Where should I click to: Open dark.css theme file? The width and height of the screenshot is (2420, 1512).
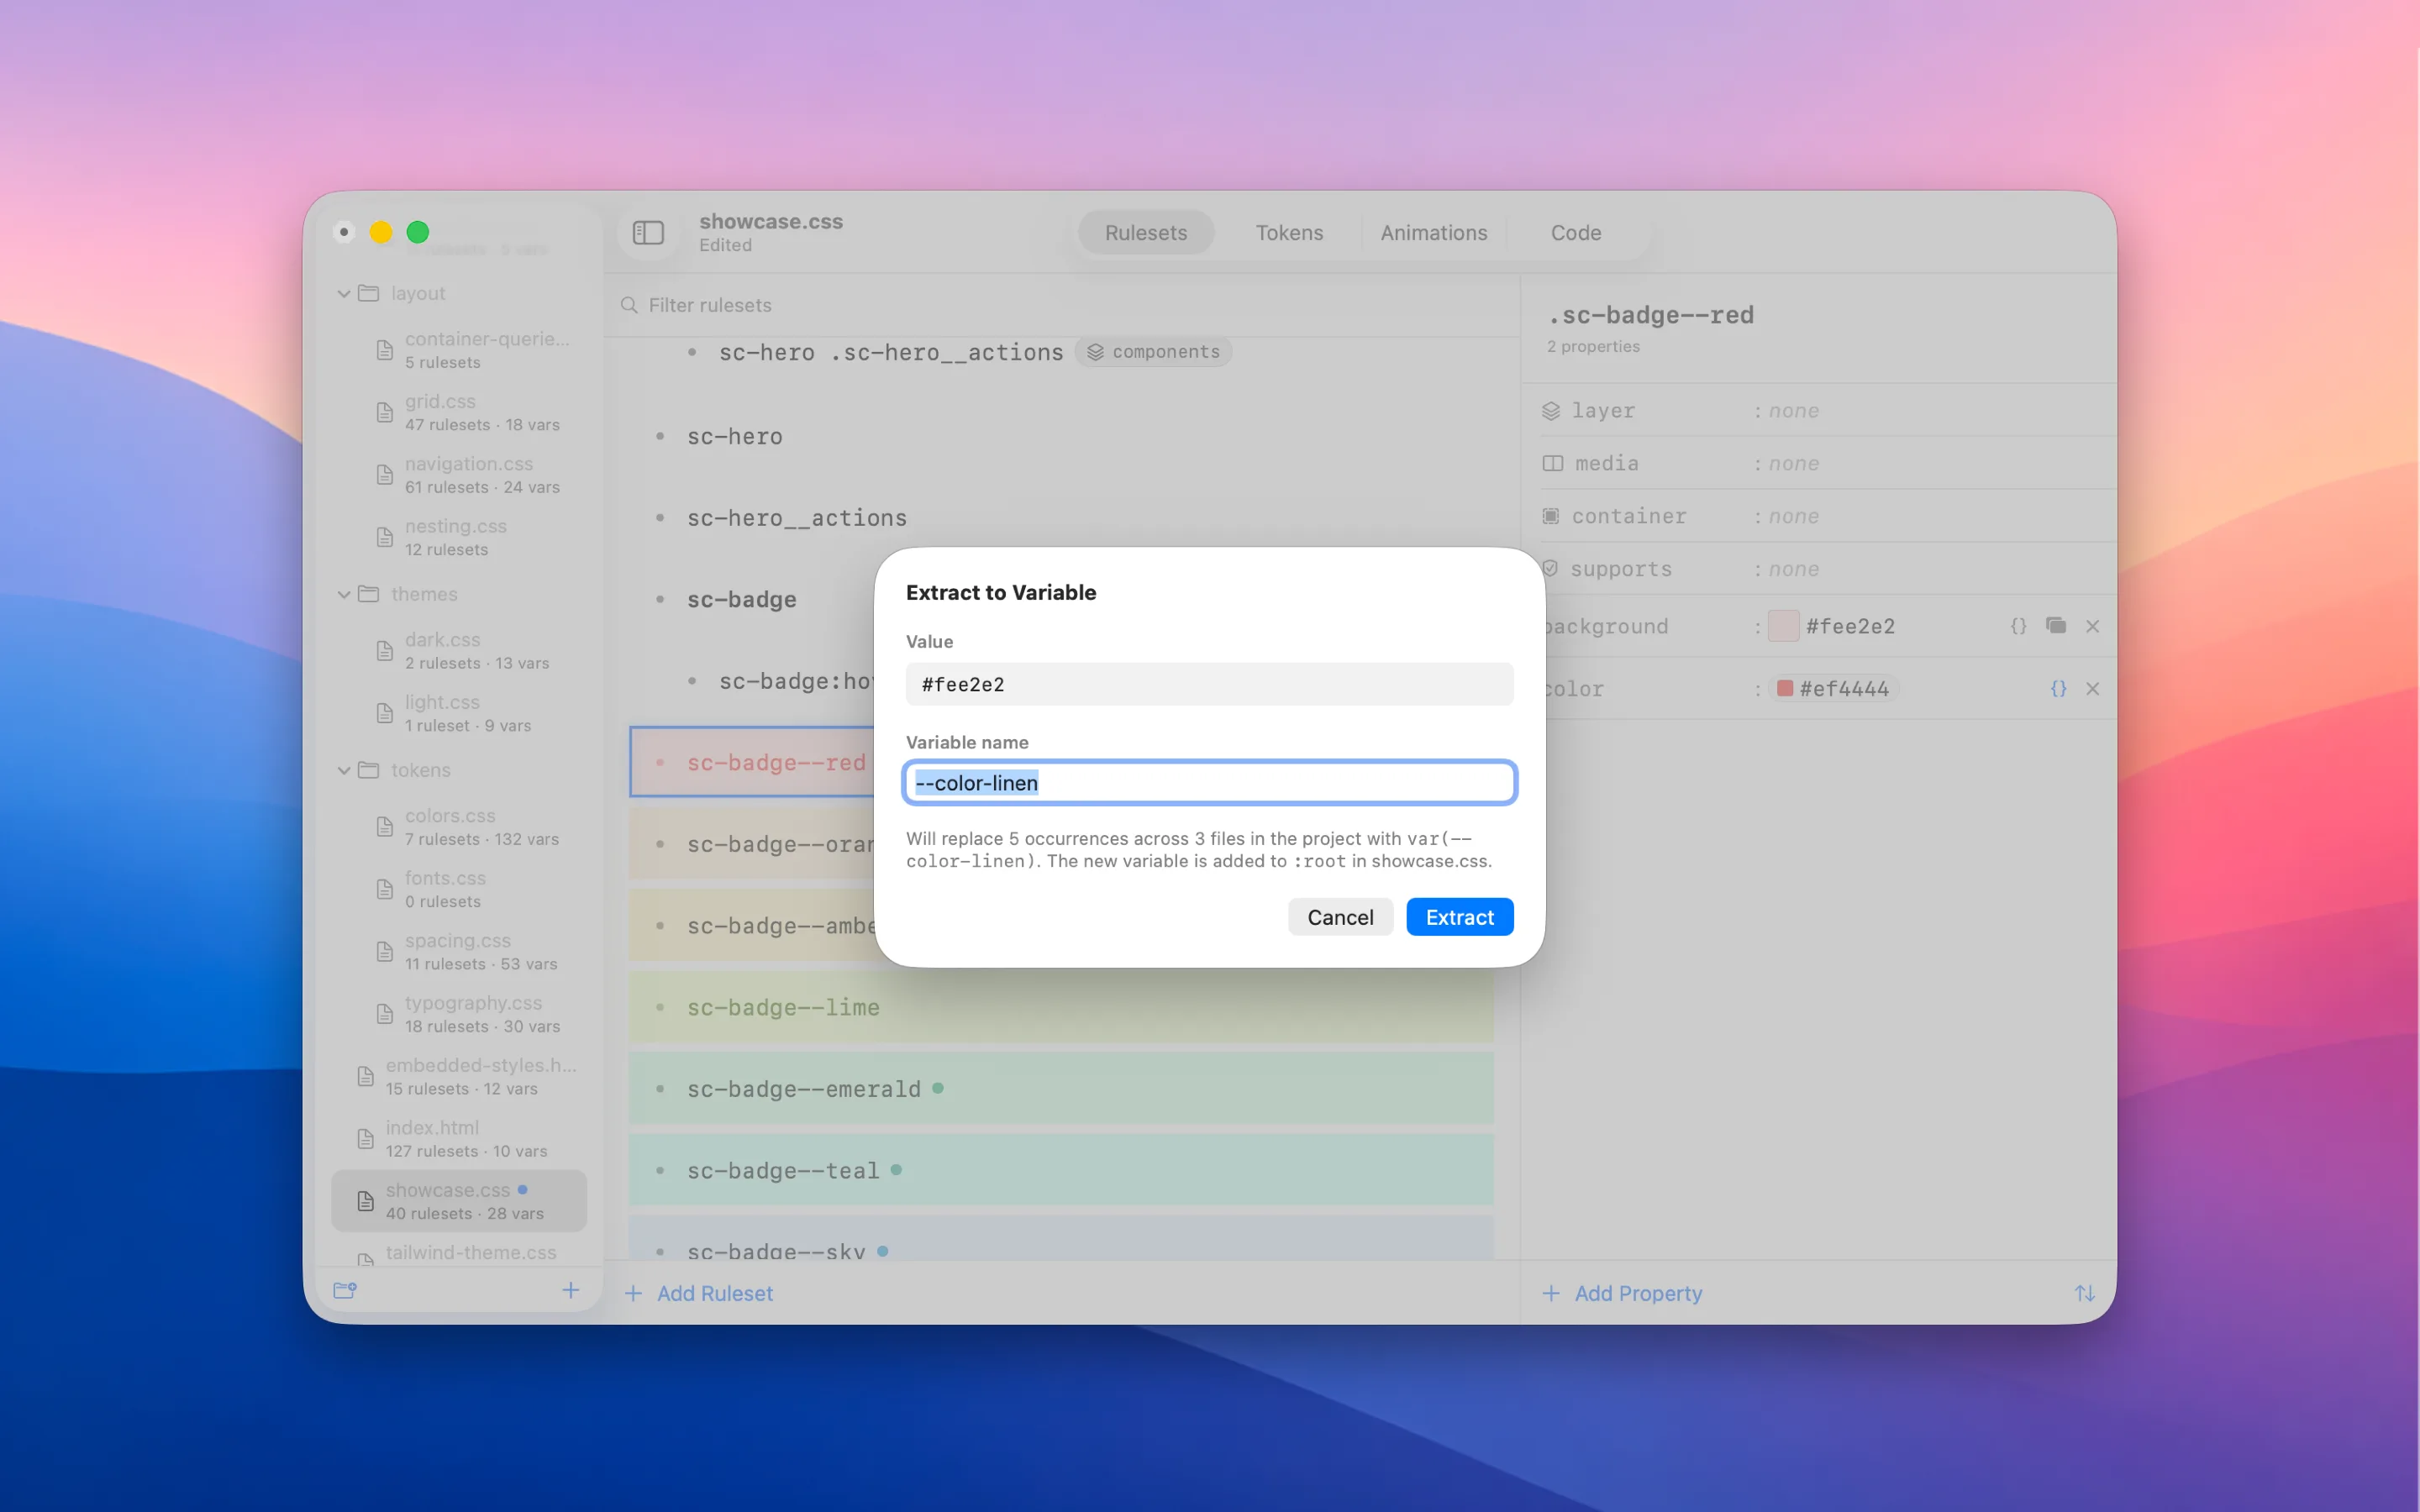click(x=459, y=650)
